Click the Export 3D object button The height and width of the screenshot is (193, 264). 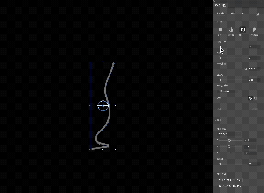(230, 186)
